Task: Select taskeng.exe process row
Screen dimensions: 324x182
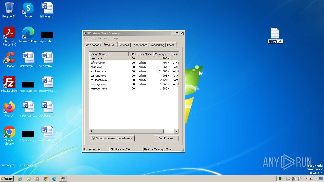Action: tap(134, 76)
